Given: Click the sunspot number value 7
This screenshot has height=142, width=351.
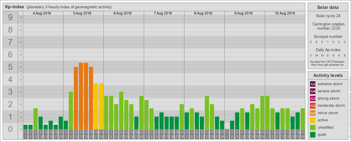Looking at the screenshot, I should (x=328, y=42).
